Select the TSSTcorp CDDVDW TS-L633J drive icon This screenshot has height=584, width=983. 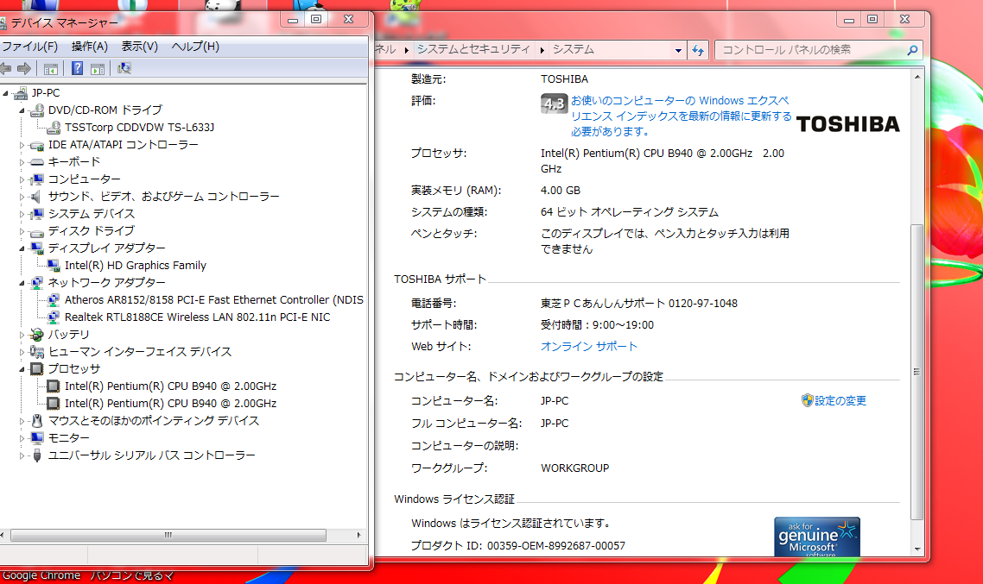coord(54,128)
